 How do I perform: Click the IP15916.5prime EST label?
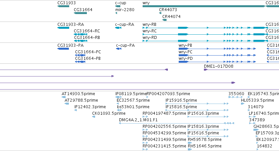click(x=181, y=100)
